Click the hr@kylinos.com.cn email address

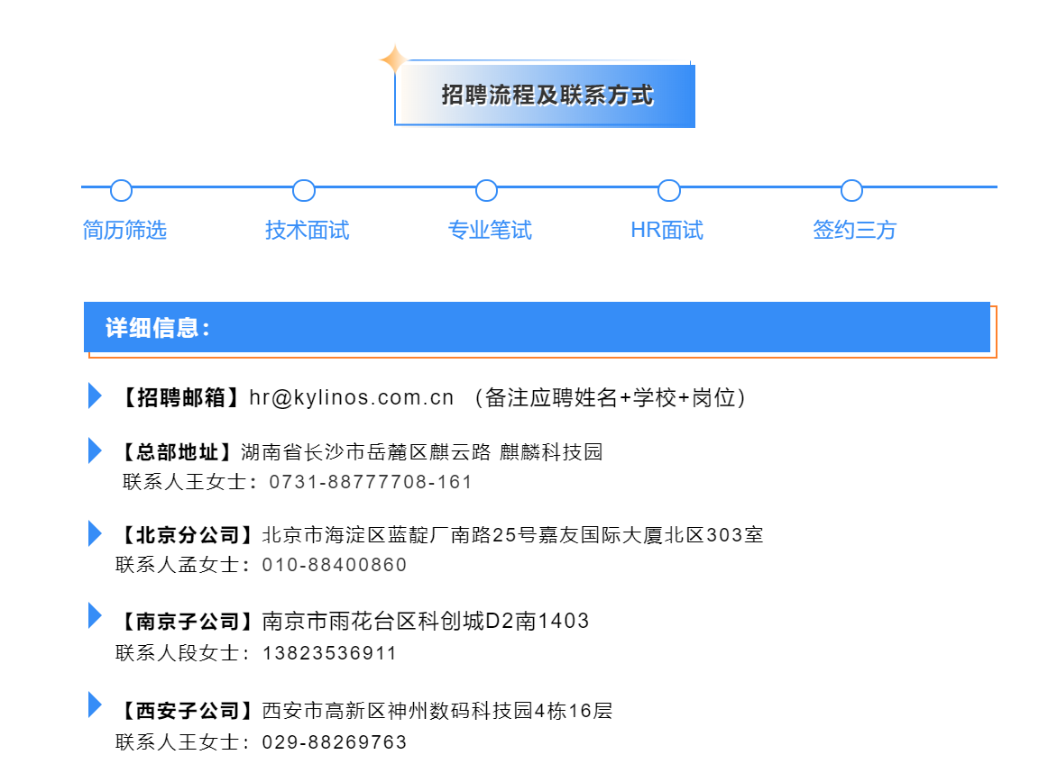[x=352, y=397]
